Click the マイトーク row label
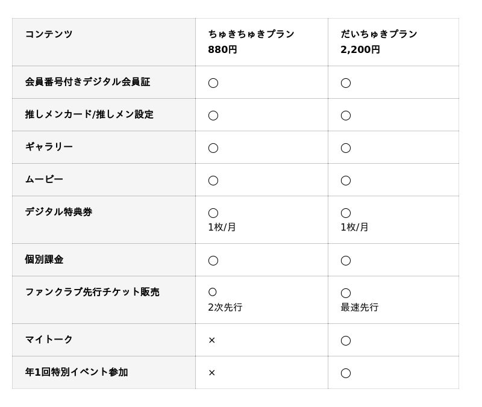The image size is (482, 407). [49, 340]
